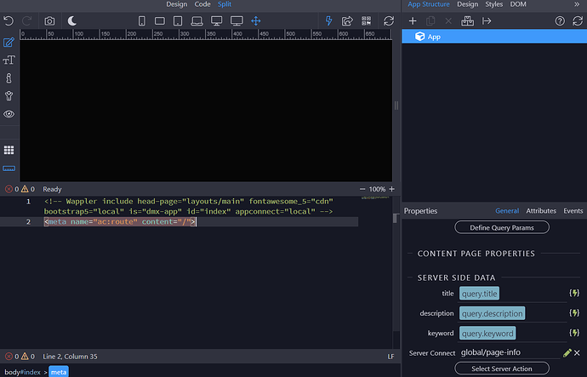The width and height of the screenshot is (587, 377).
Task: Click the undo arrow icon
Action: (9, 20)
